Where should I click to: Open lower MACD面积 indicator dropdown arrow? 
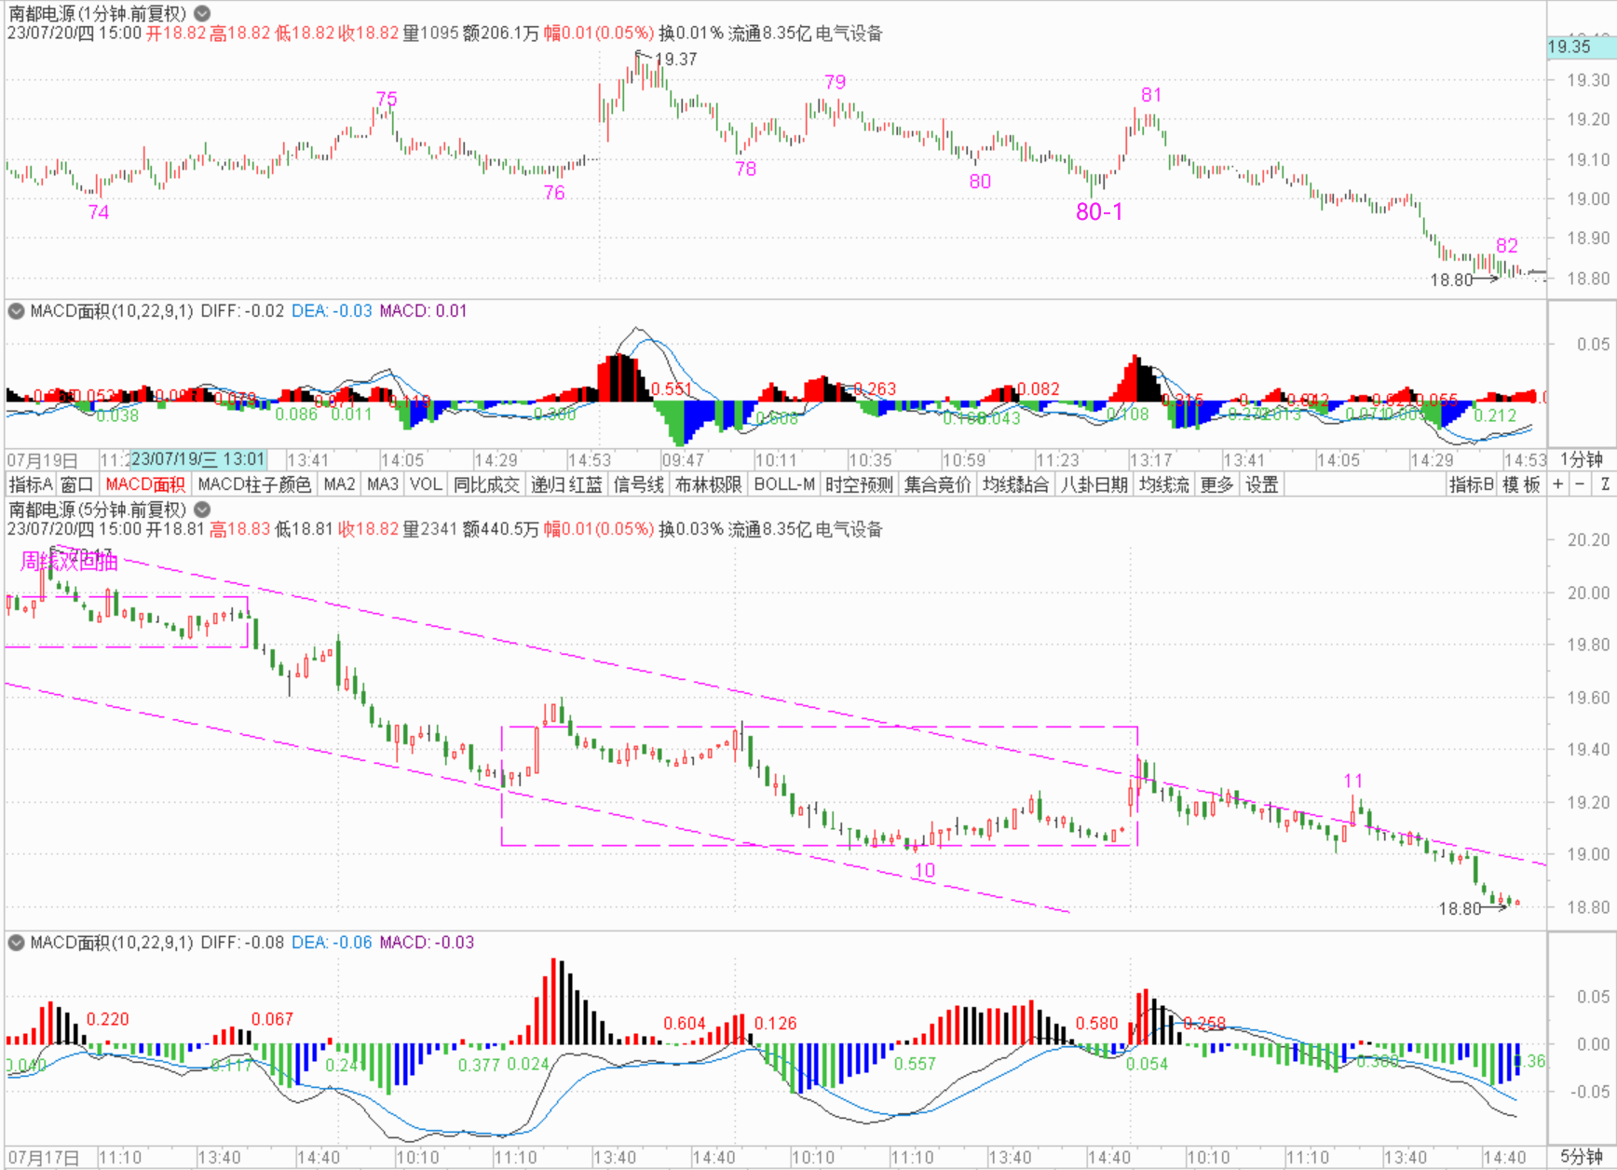click(x=16, y=943)
